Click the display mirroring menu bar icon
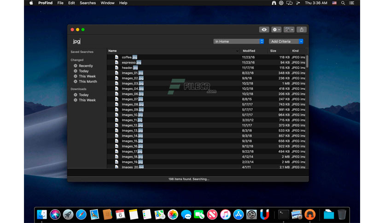Image resolution: width=385 pixels, height=223 pixels. click(290, 3)
